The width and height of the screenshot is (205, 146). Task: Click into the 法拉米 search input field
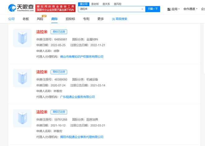click(109, 9)
